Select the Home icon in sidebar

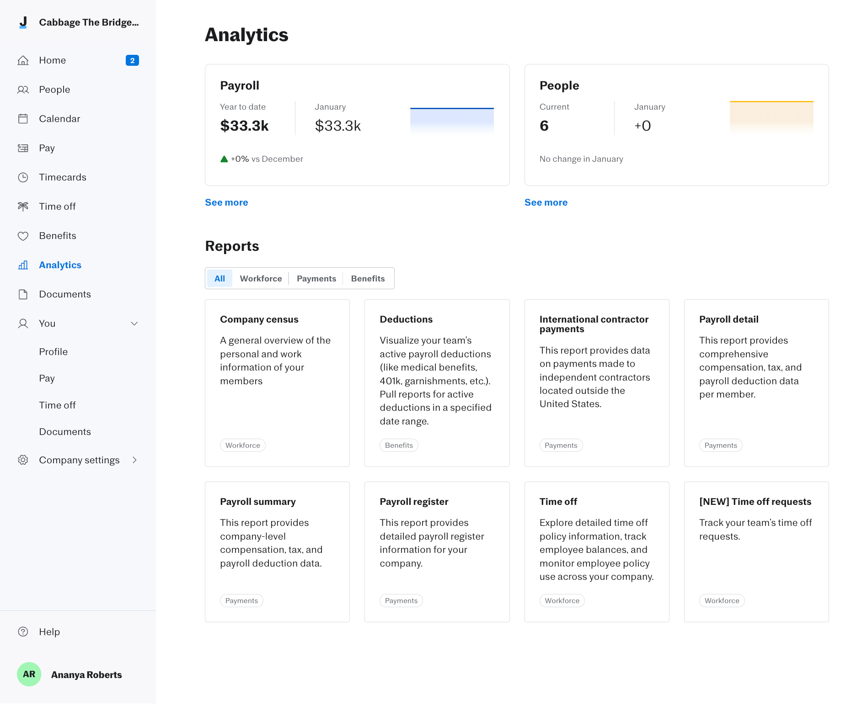23,60
